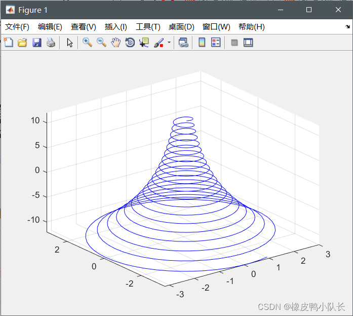353x316 pixels.
Task: Insert a legend using the toolbar icon
Action: [x=216, y=43]
